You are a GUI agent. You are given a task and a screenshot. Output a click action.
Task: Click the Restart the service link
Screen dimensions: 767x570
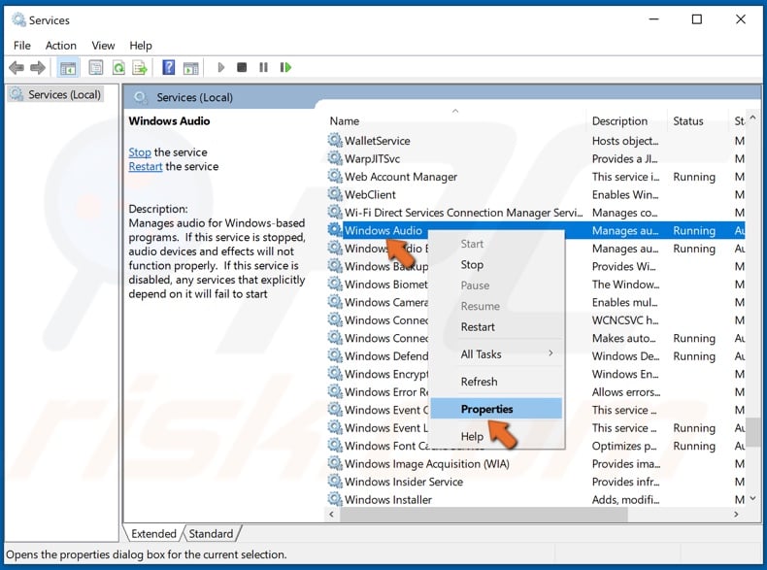point(146,166)
